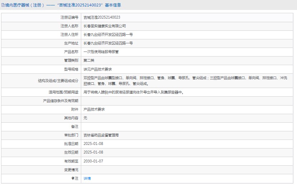This screenshot has height=185, width=297.
Task: Click the 生效日期 value 2025-01-08
Action: (x=93, y=152)
